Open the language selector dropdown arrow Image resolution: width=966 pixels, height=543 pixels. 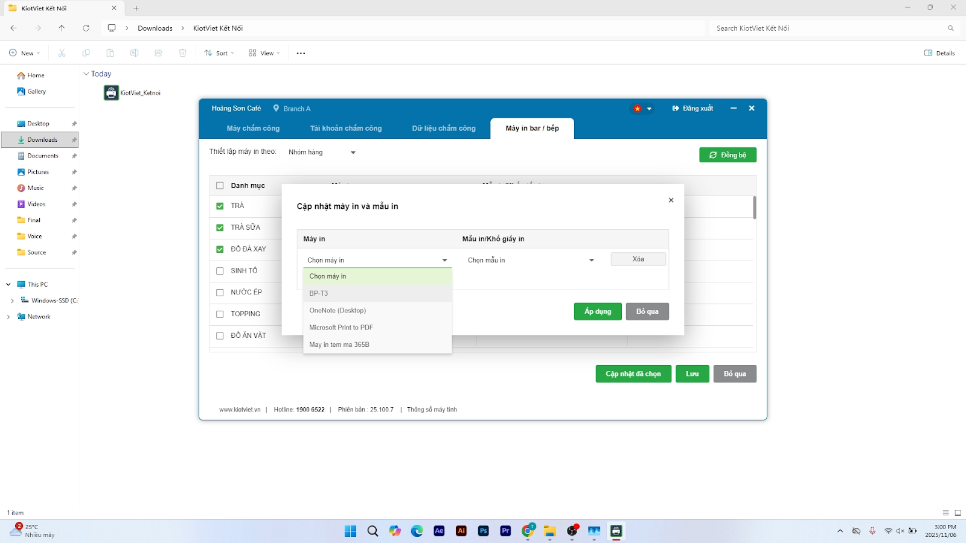click(x=649, y=109)
